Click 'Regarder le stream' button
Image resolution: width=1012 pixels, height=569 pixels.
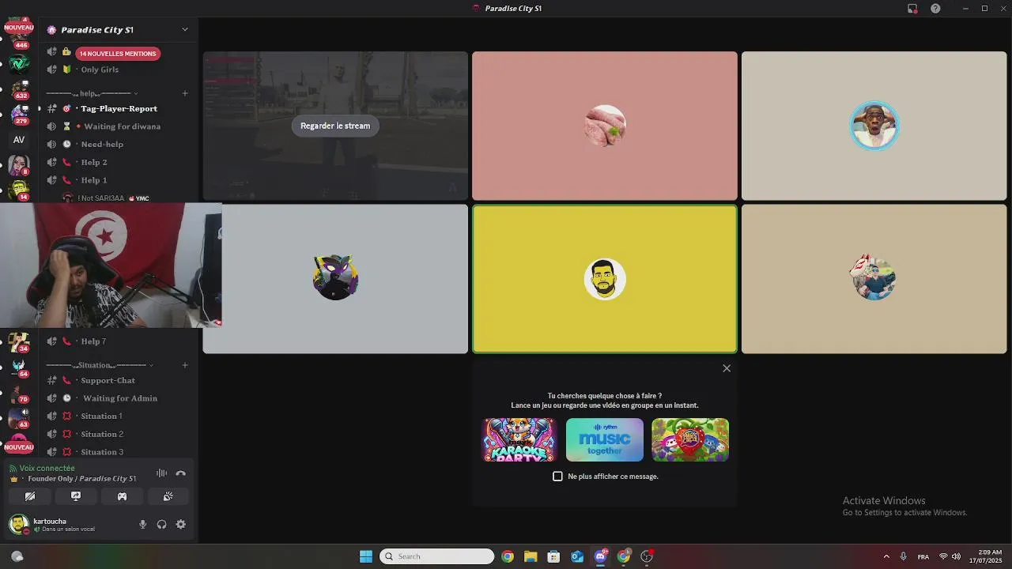point(335,126)
